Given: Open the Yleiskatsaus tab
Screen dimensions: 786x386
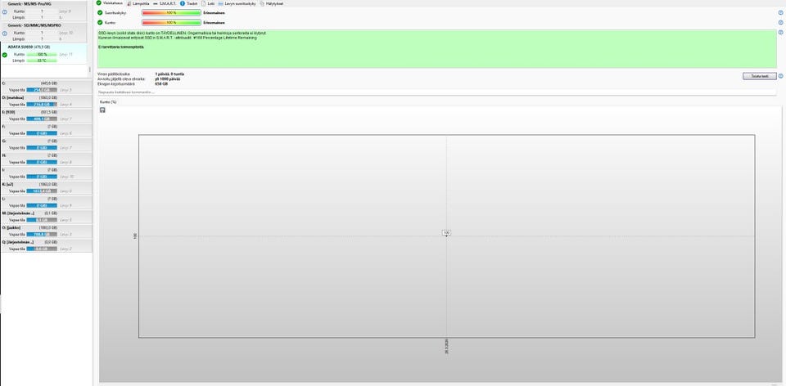Looking at the screenshot, I should (110, 3).
